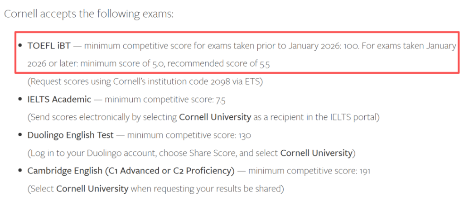
Task: Click the bold Duolingo English Test label
Action: point(70,135)
